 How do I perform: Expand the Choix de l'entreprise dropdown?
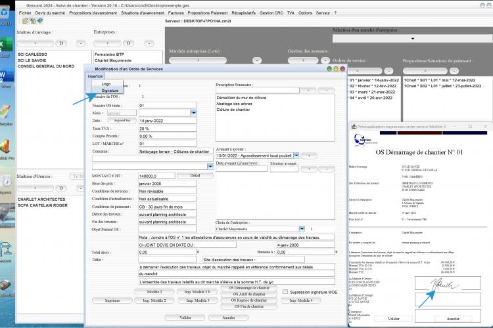pos(302,229)
